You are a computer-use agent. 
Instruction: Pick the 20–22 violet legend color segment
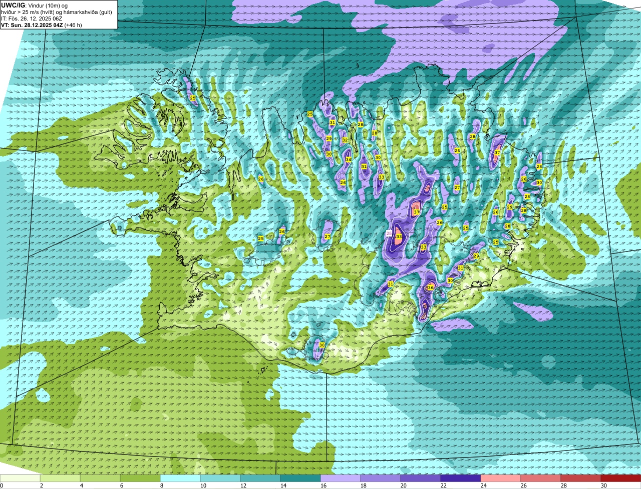click(x=421, y=478)
